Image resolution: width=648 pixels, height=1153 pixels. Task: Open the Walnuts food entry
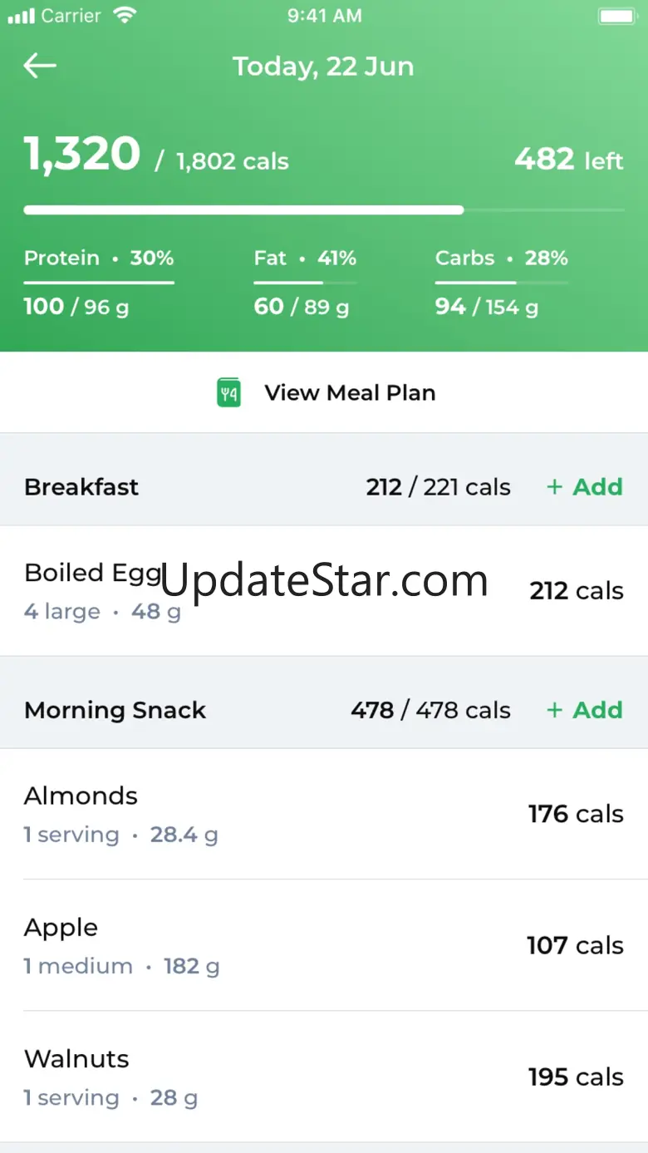pos(324,1077)
